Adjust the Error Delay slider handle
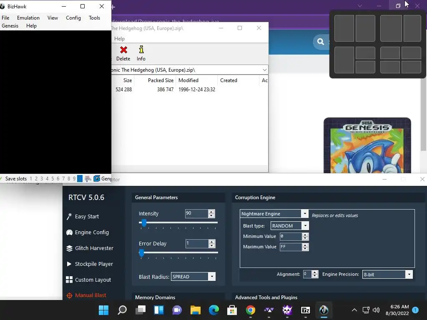This screenshot has width=427, height=320. point(141,253)
